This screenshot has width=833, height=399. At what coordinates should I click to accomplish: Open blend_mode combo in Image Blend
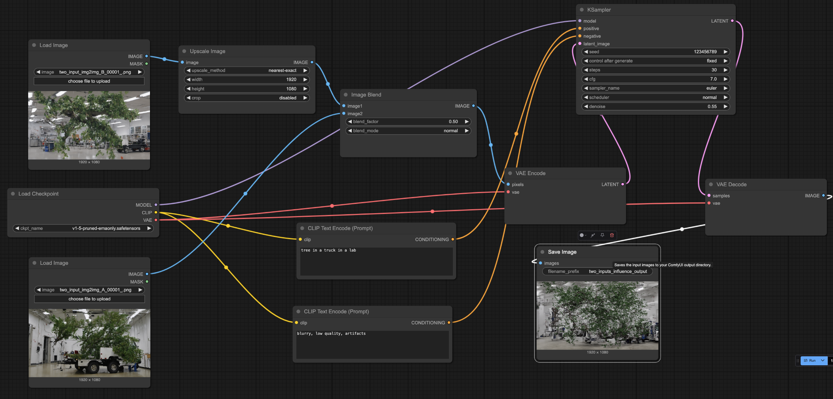(408, 131)
